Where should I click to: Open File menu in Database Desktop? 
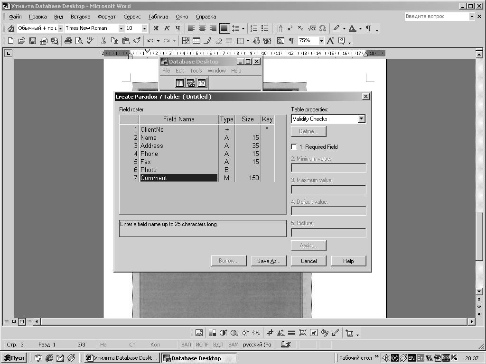(166, 71)
